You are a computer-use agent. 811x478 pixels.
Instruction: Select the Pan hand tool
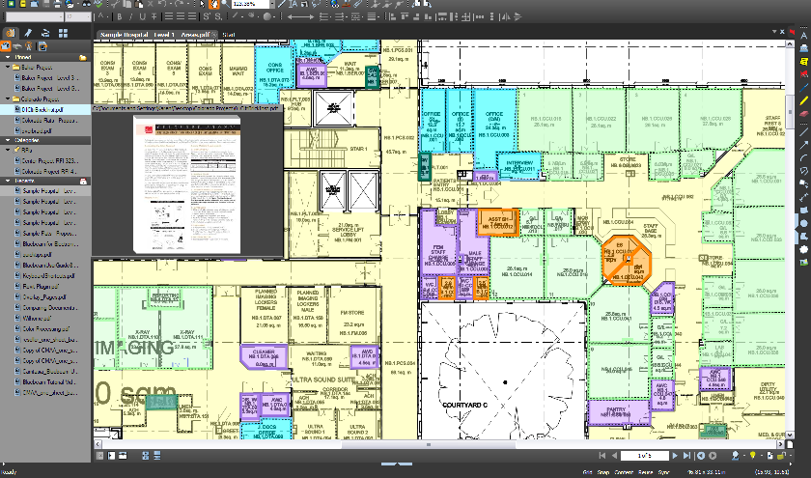pos(213,4)
